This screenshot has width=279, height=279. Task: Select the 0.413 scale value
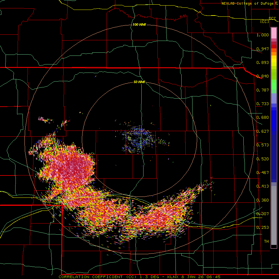click(x=263, y=186)
